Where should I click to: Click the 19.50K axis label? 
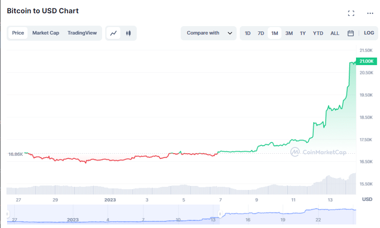point(366,95)
